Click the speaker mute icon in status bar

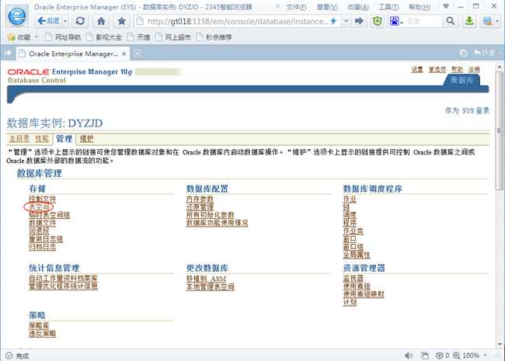tap(409, 356)
